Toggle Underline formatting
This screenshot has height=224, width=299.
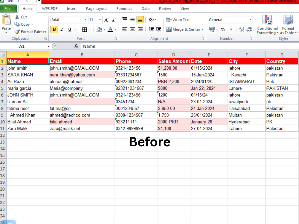pos(70,29)
